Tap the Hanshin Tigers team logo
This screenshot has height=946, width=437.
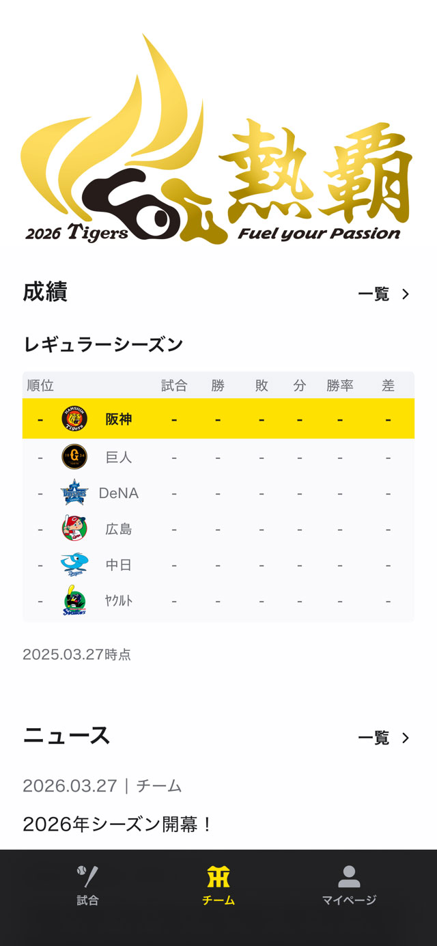tap(74, 419)
